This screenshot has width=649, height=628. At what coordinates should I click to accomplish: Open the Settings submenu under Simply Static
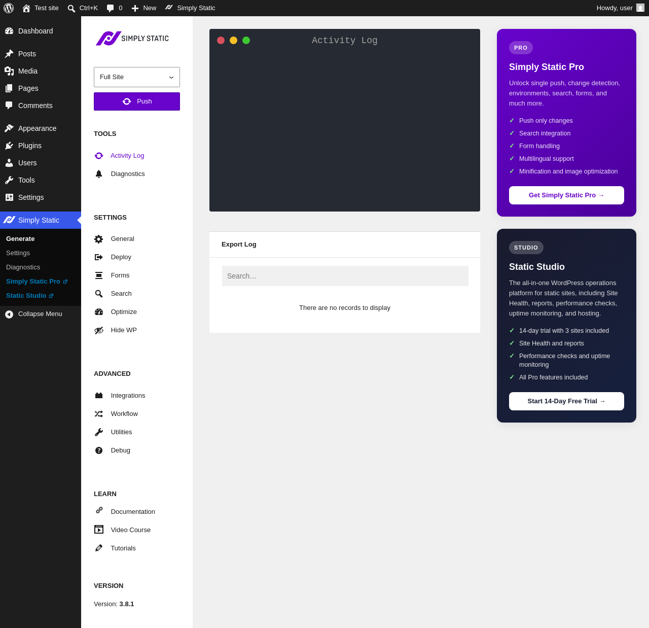click(18, 253)
